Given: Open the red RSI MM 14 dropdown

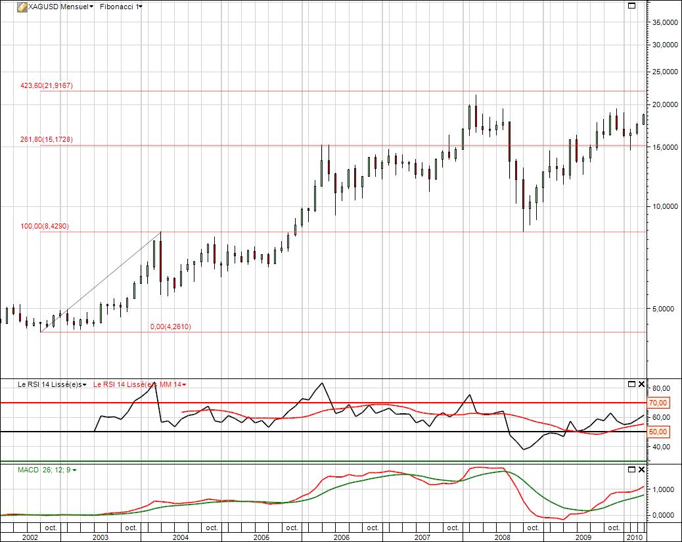Looking at the screenshot, I should click(x=184, y=384).
